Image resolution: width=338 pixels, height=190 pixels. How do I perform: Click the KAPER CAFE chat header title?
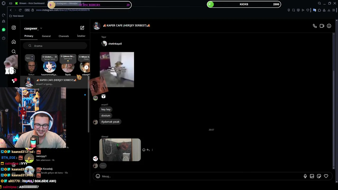(x=126, y=26)
